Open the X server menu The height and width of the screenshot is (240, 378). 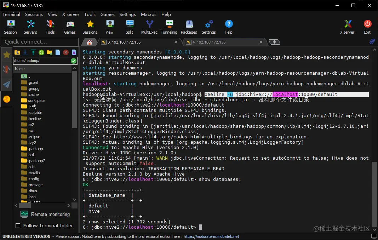click(x=71, y=15)
